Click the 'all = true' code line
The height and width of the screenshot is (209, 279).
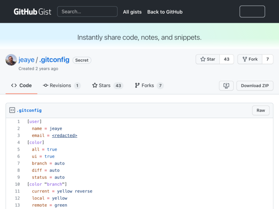pos(44,149)
